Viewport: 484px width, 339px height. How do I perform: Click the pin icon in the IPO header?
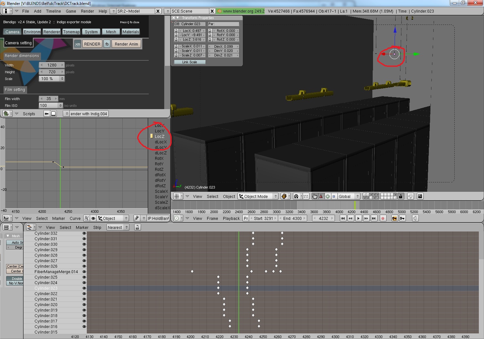pos(136,218)
